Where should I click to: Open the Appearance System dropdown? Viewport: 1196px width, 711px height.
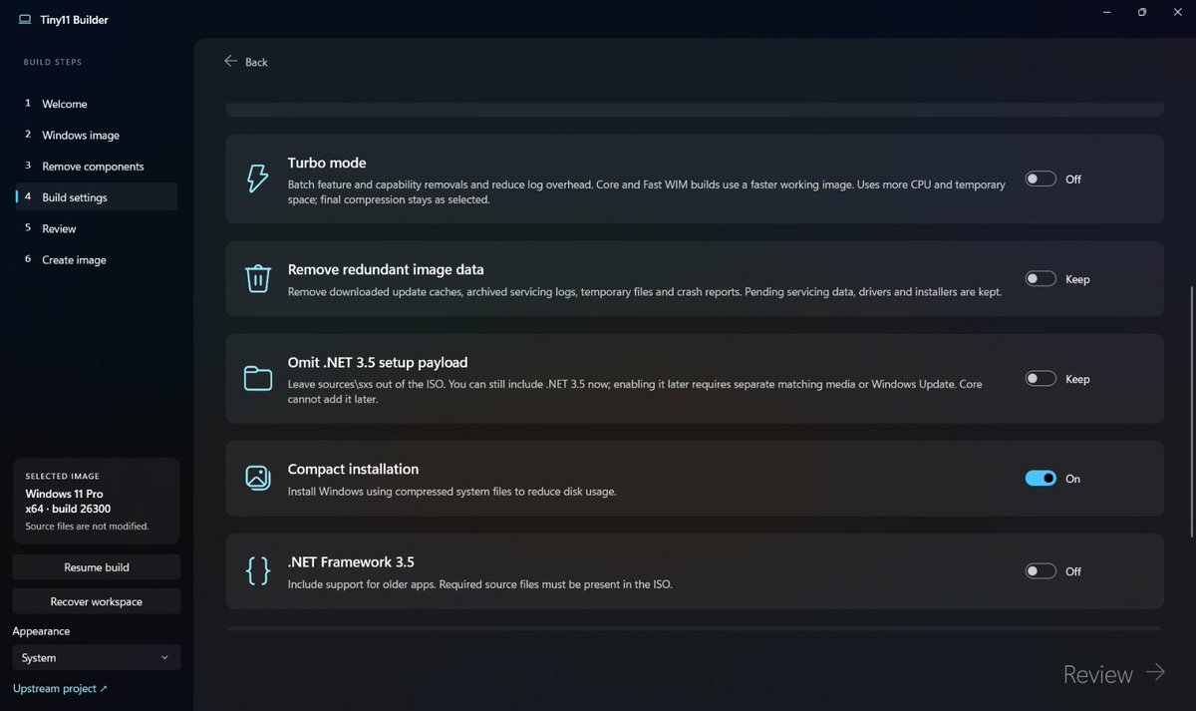[x=97, y=658]
